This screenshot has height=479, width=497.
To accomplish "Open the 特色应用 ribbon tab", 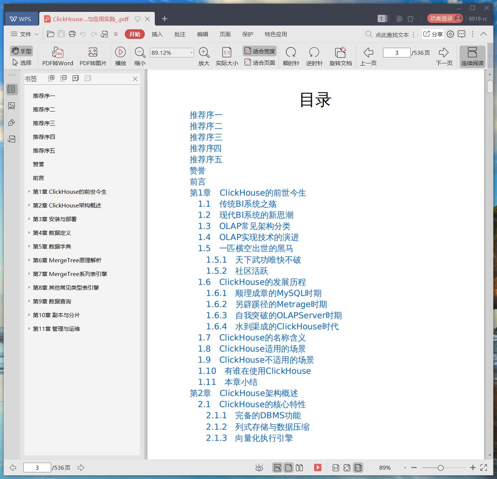I will point(276,34).
